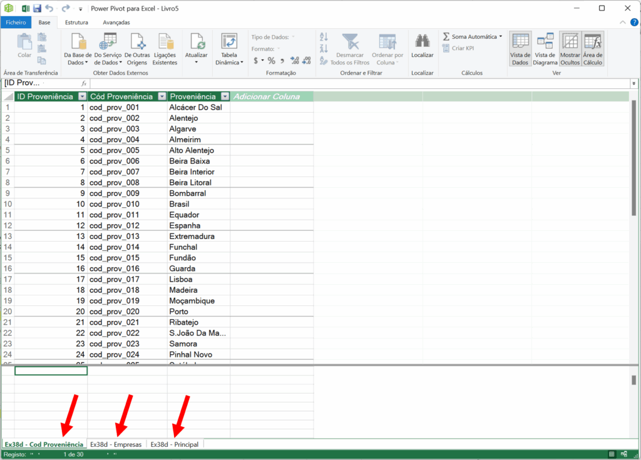The width and height of the screenshot is (641, 460).
Task: Open ID Proveniência column filter dropdown
Action: point(82,96)
